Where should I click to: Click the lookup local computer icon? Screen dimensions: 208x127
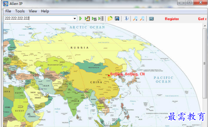coord(94,19)
